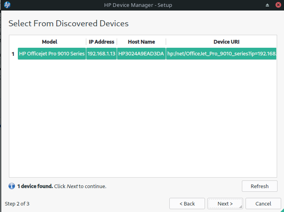Select the hp:/net/OfficeJet_Pro_9010_series device URI cell
Screen dimensions: 284x212
click(x=221, y=53)
